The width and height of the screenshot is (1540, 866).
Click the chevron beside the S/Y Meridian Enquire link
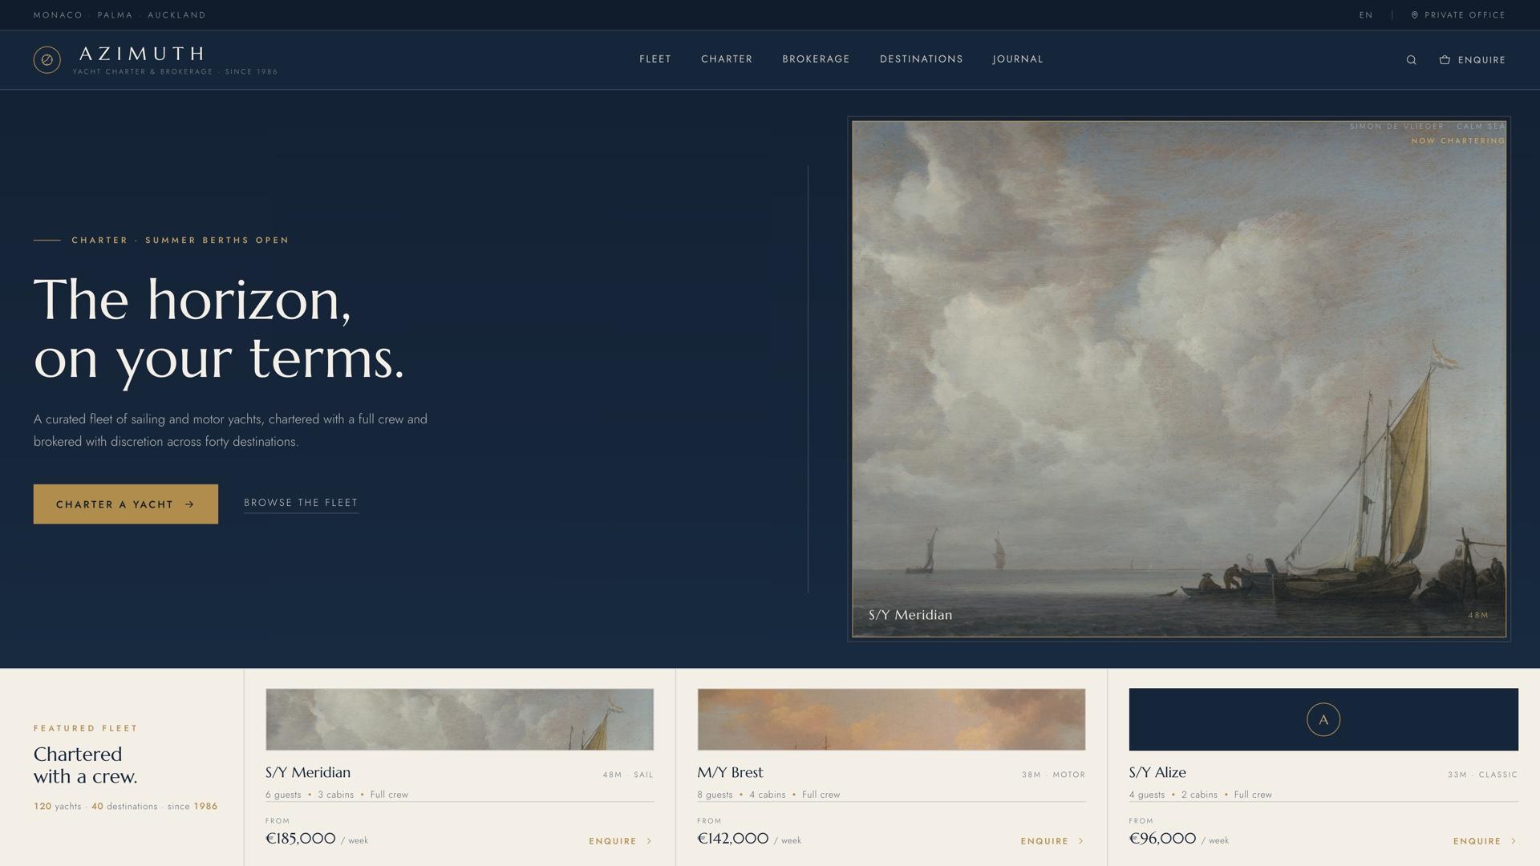(649, 841)
